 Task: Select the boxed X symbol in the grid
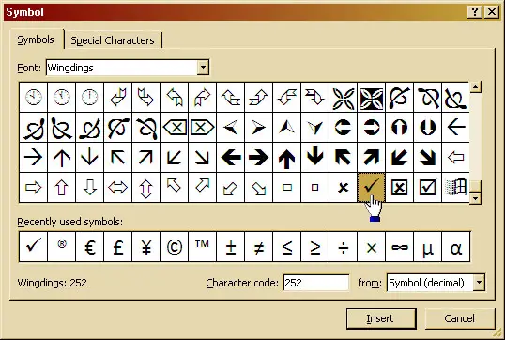pyautogui.click(x=399, y=187)
